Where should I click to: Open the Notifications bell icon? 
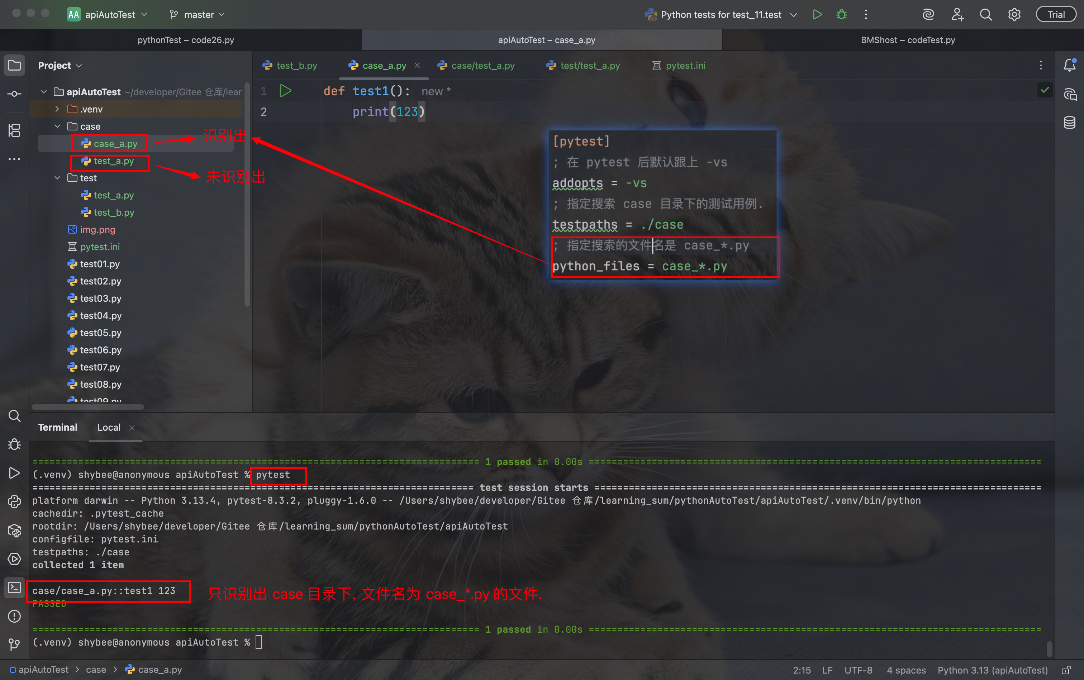(1069, 66)
